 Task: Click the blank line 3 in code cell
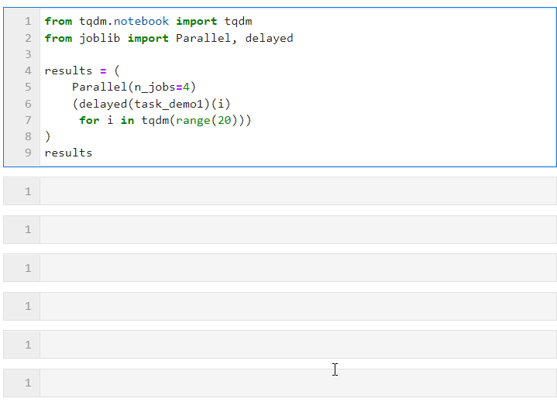pyautogui.click(x=297, y=54)
